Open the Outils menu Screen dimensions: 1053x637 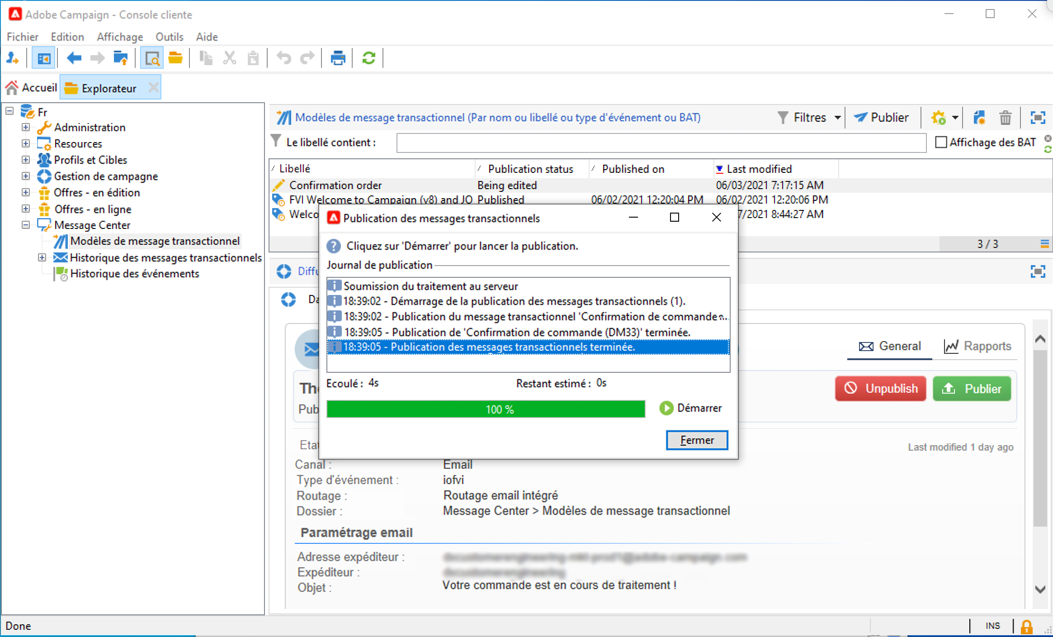pyautogui.click(x=169, y=37)
